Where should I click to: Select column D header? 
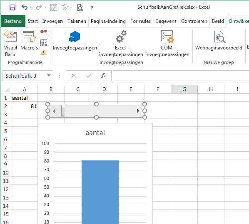click(104, 89)
